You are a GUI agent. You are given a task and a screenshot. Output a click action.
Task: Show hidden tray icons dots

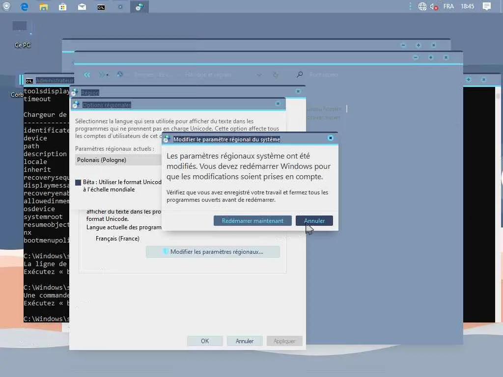click(x=410, y=6)
